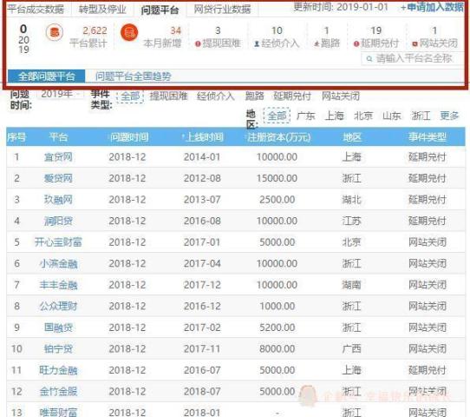Click the 跑路 statistic icon
470x417 pixels.
(x=317, y=44)
